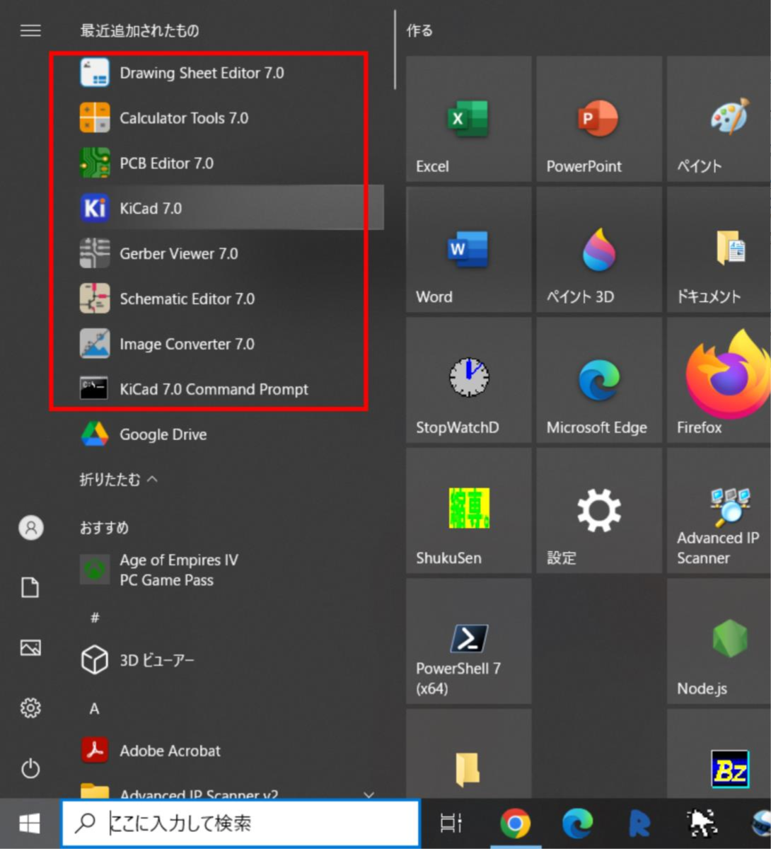771x849 pixels.
Task: Open Settings gear in Start sidebar
Action: click(30, 707)
